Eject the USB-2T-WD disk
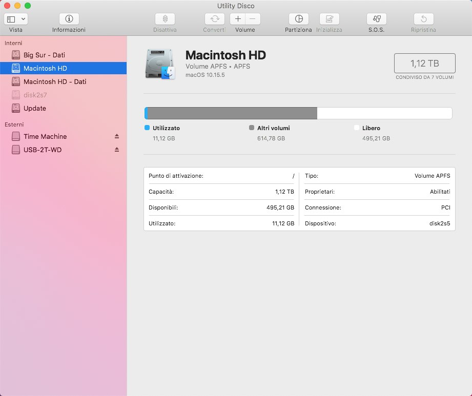The image size is (472, 396). (x=117, y=150)
